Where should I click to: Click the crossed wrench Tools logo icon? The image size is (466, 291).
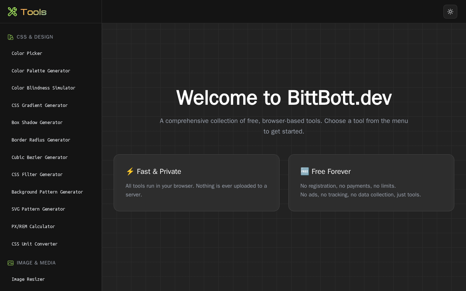(12, 12)
